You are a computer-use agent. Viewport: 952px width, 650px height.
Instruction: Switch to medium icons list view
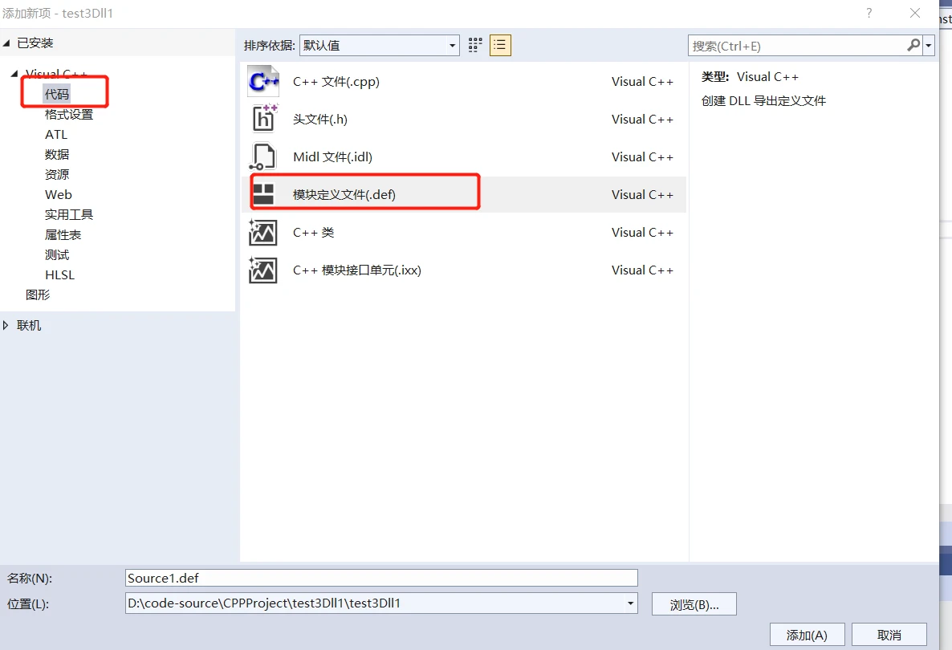pos(500,45)
